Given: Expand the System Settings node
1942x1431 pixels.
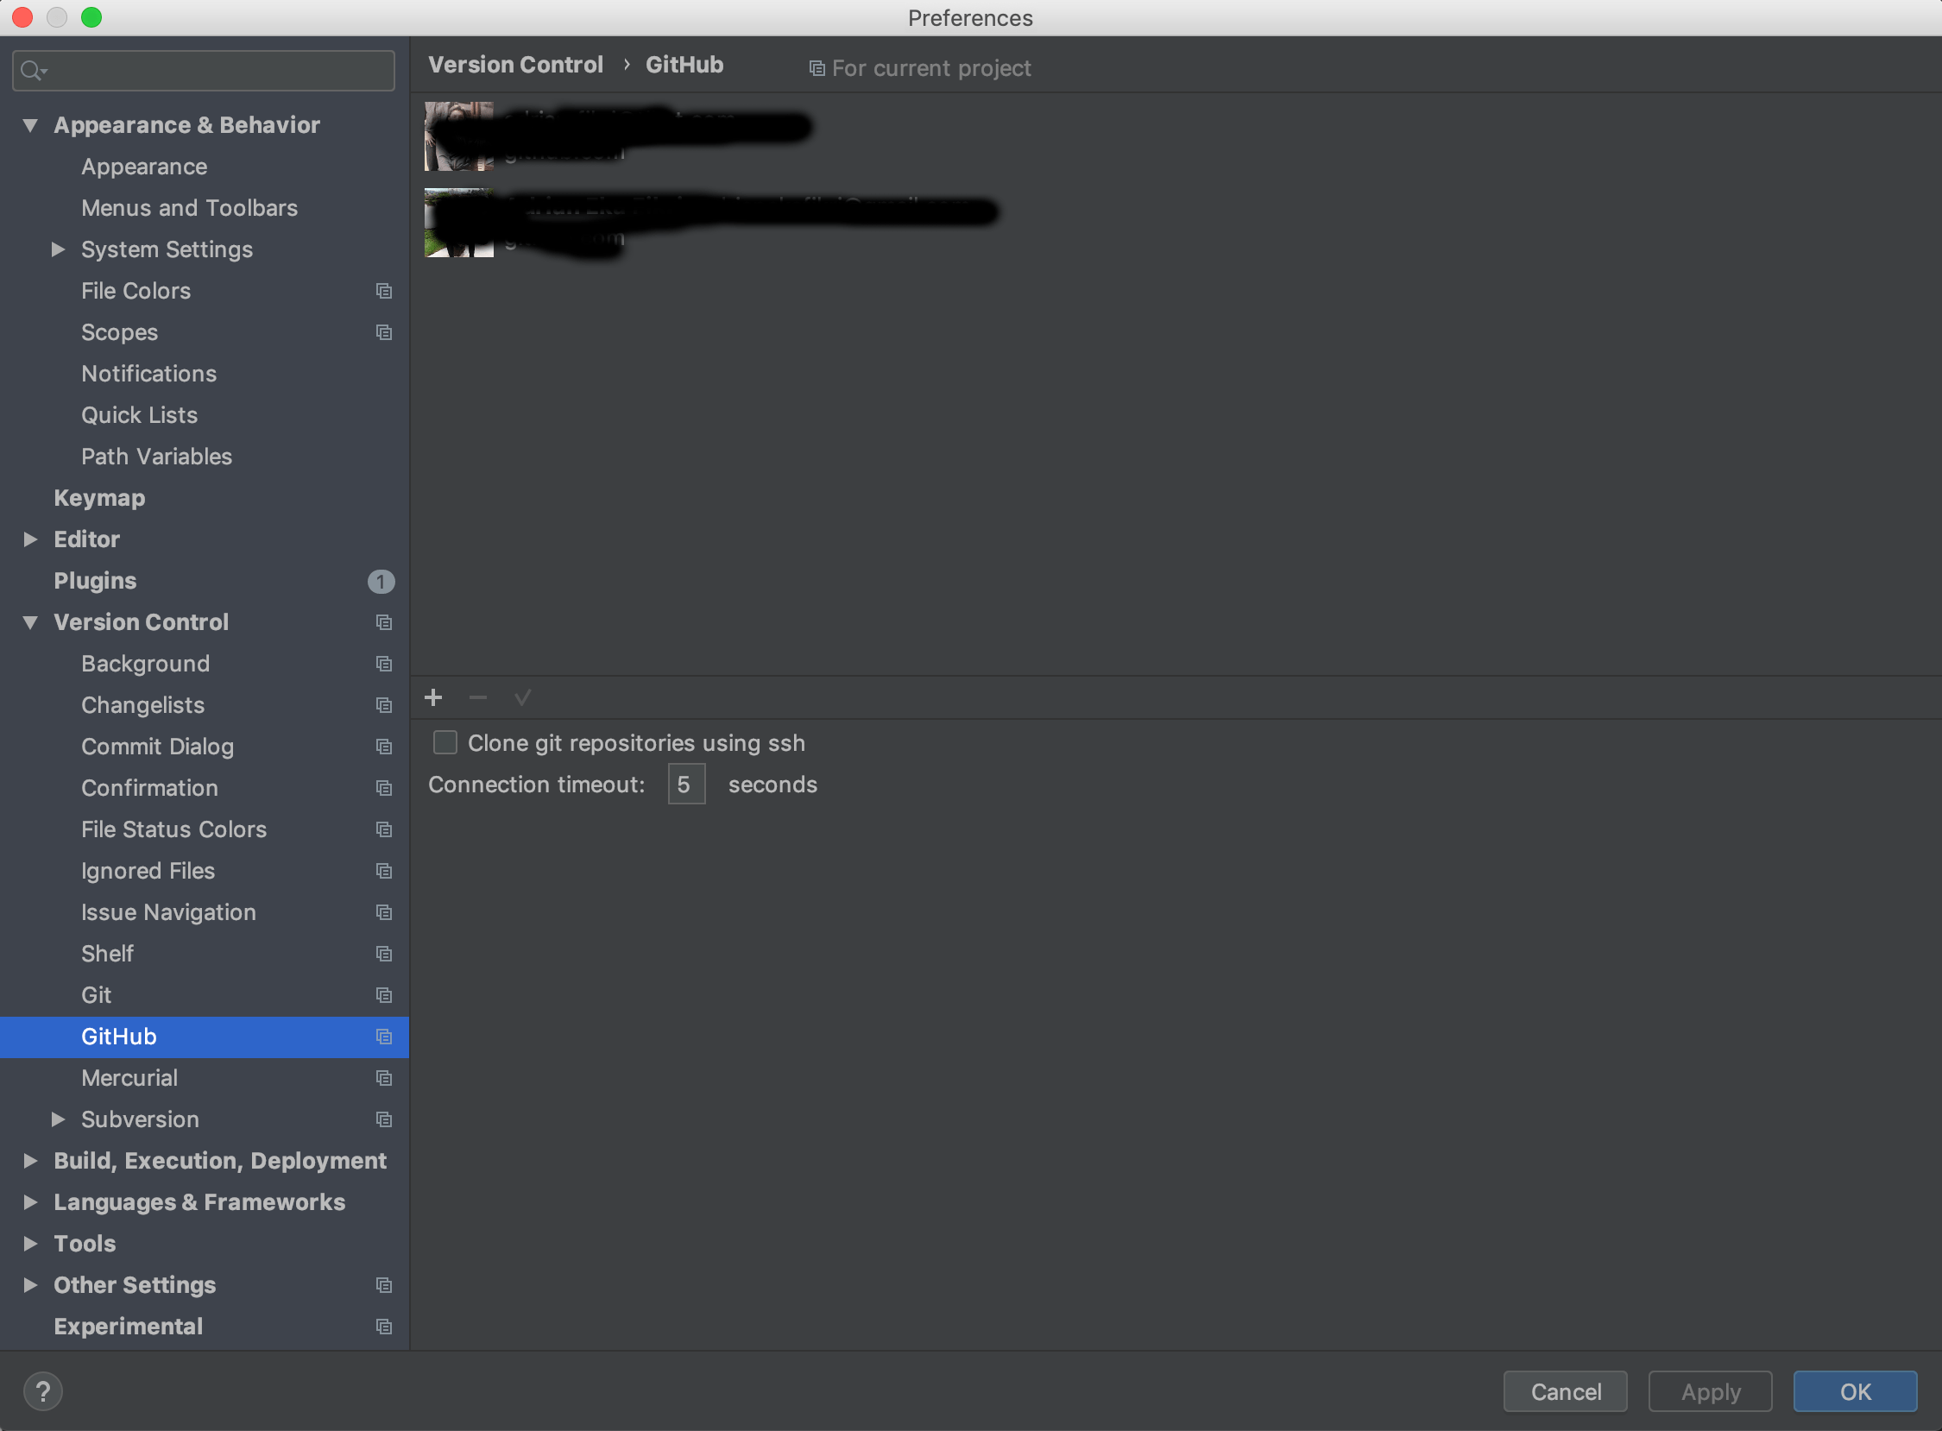Looking at the screenshot, I should (x=58, y=249).
